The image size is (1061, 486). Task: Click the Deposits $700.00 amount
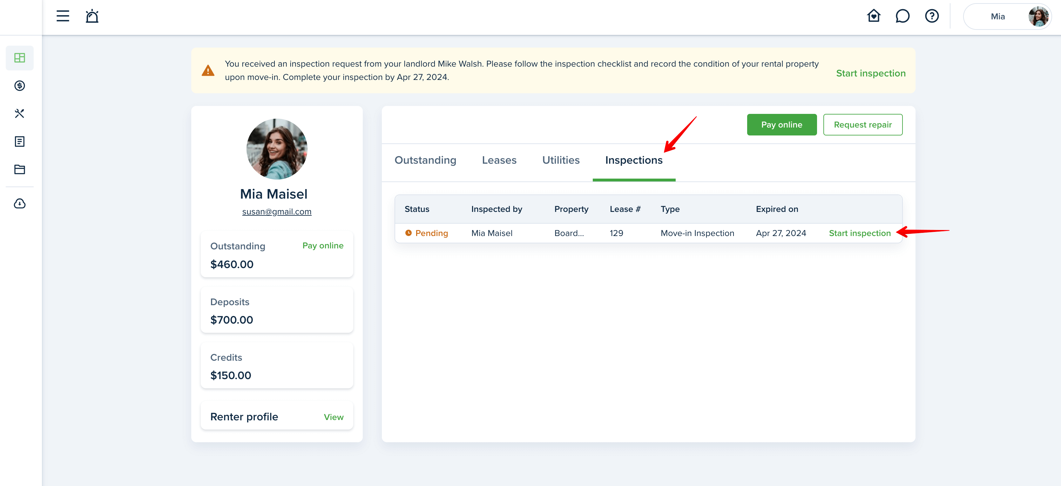[x=232, y=320]
